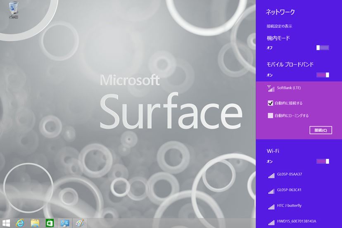Open the Control Panel taskbar icon
Screen dimensions: 342x228
65,223
